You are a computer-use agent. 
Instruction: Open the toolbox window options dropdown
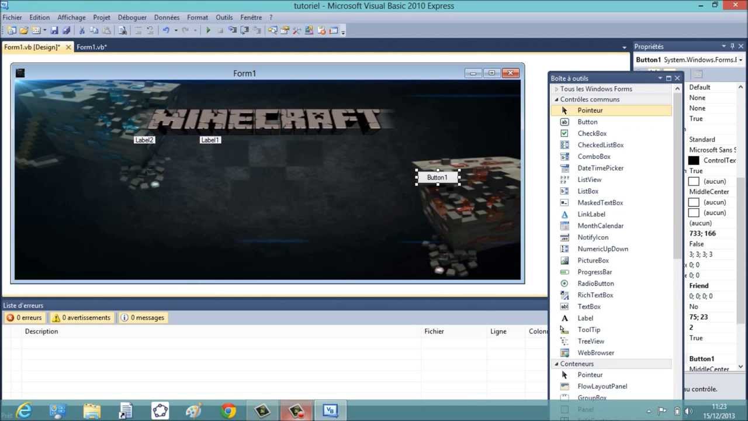(x=660, y=78)
